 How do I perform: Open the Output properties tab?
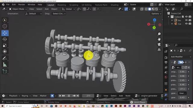point(166,63)
